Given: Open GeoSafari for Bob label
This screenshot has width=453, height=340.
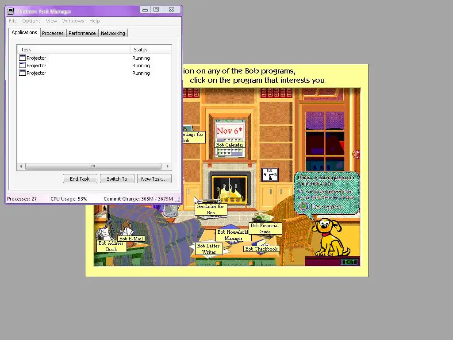Looking at the screenshot, I should [x=211, y=209].
